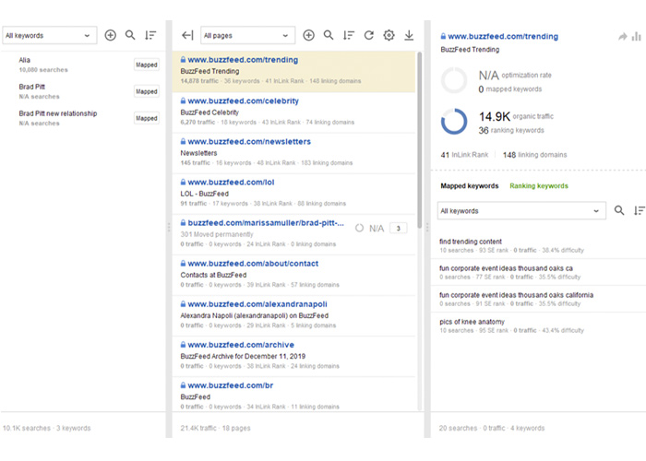Click '148 linking domains' stat in details
This screenshot has height=461, width=646.
(534, 155)
